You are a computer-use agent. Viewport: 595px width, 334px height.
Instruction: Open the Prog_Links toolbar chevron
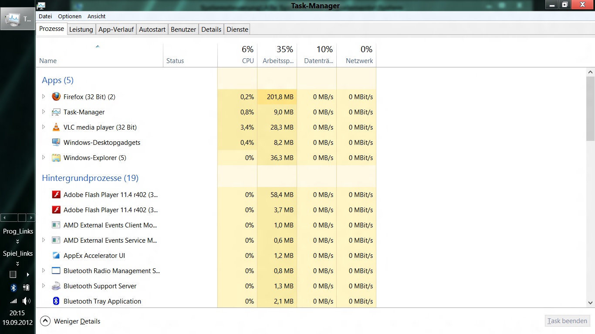pos(18,241)
